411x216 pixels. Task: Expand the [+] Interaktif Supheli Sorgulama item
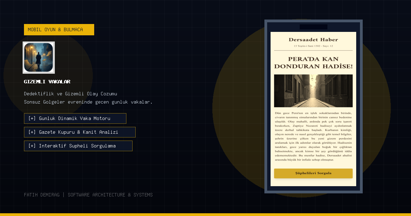point(78,146)
